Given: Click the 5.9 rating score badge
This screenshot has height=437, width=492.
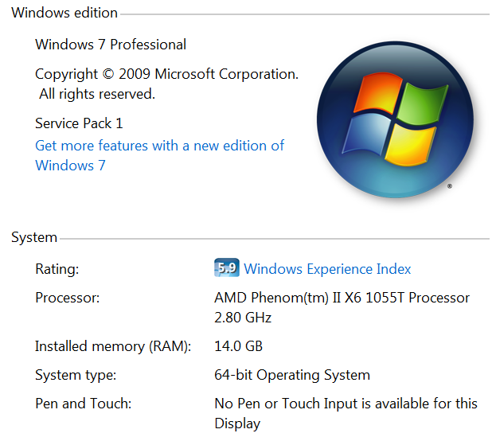Looking at the screenshot, I should (227, 267).
